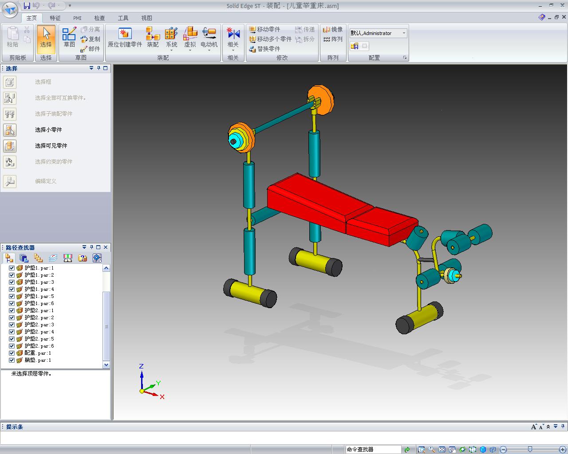Click the 移动多个零件 (Move multiple parts) command
The height and width of the screenshot is (454, 568).
pyautogui.click(x=271, y=39)
